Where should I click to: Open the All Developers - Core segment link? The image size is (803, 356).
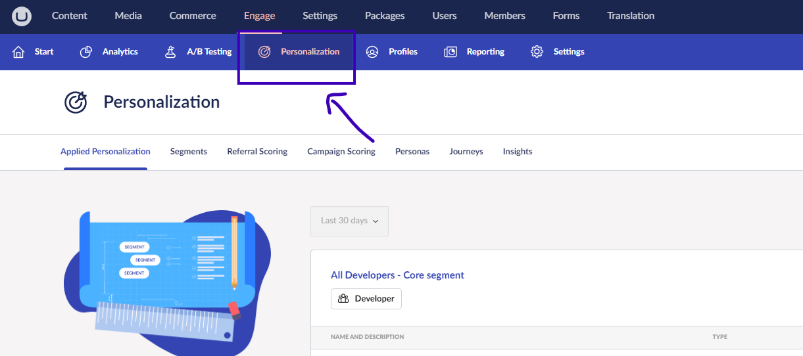(x=397, y=275)
